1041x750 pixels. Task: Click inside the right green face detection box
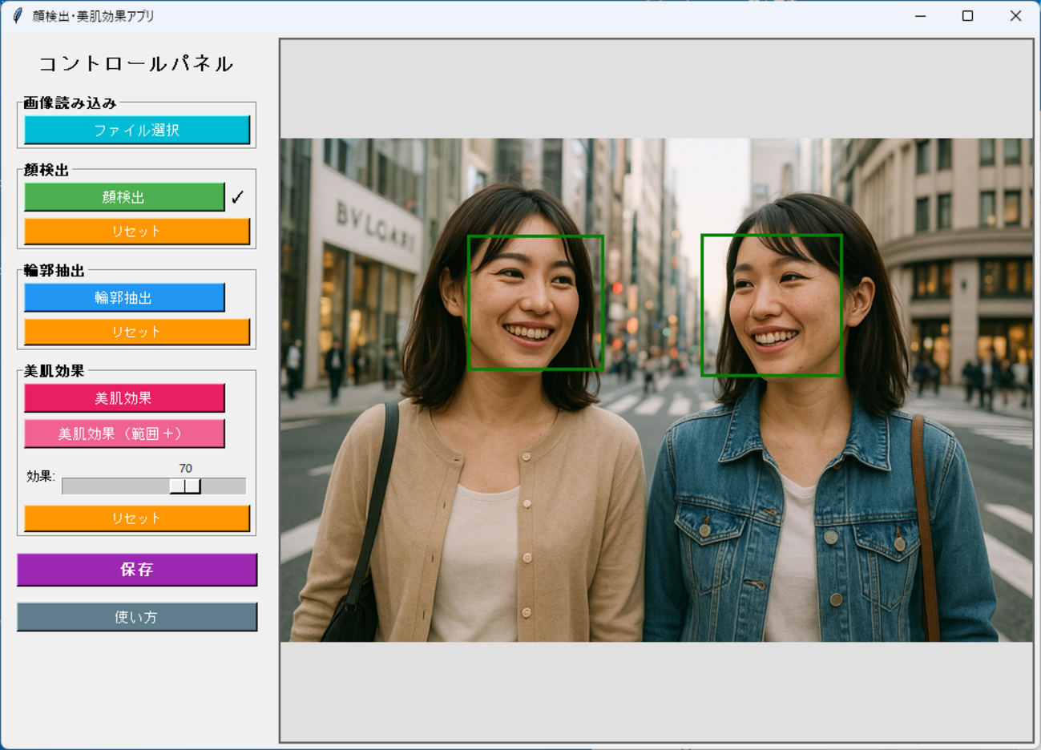(771, 304)
